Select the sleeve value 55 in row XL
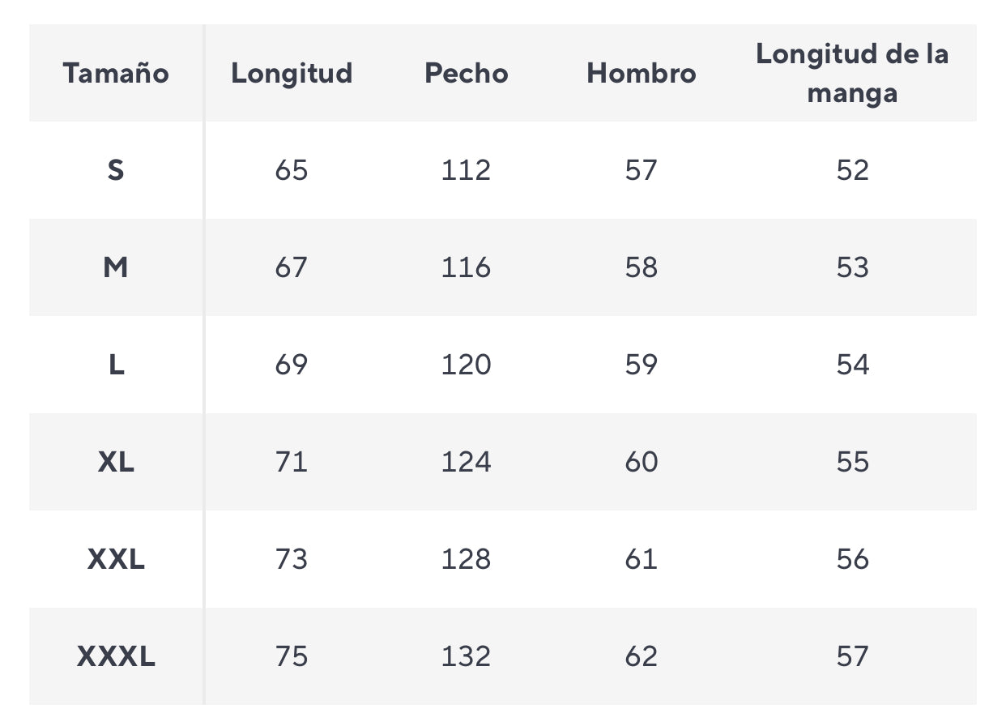1006x722 pixels. (852, 462)
